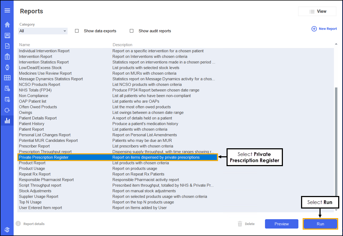
Task: Enable the Show data exports checkbox
Action: 77,31
